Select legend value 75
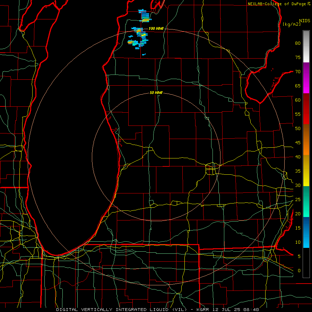The height and width of the screenshot is (312, 312). click(298, 57)
